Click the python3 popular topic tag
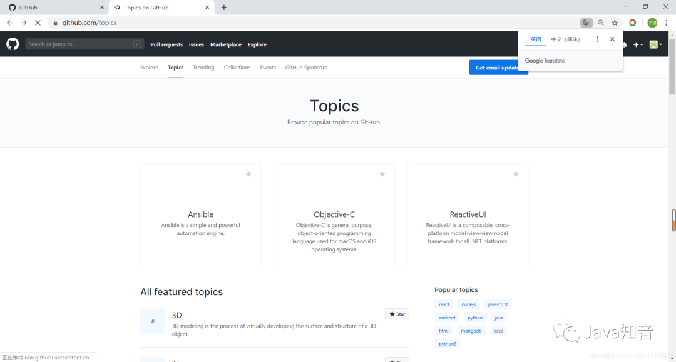This screenshot has width=676, height=362. [448, 343]
